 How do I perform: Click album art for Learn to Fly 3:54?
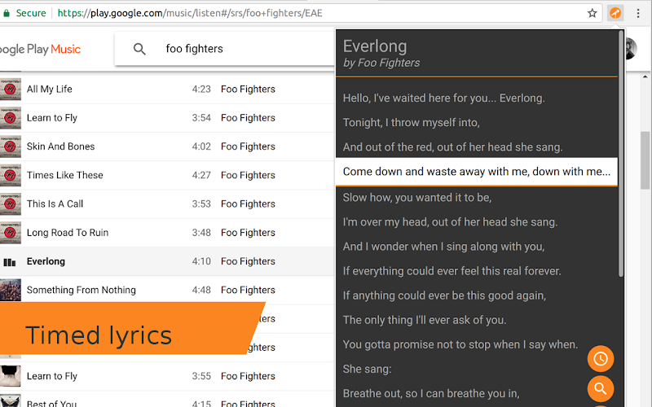11,117
